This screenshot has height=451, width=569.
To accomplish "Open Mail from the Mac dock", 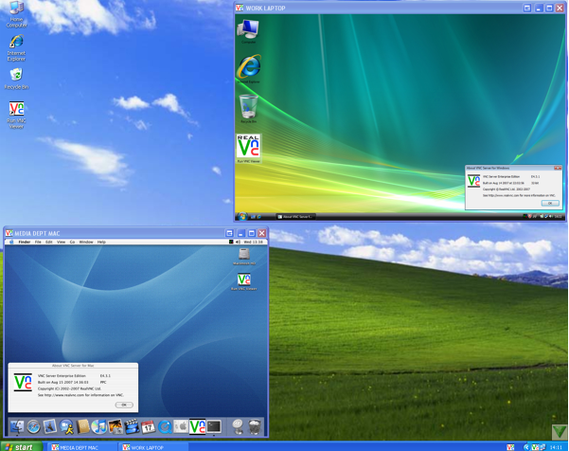I will click(50, 426).
